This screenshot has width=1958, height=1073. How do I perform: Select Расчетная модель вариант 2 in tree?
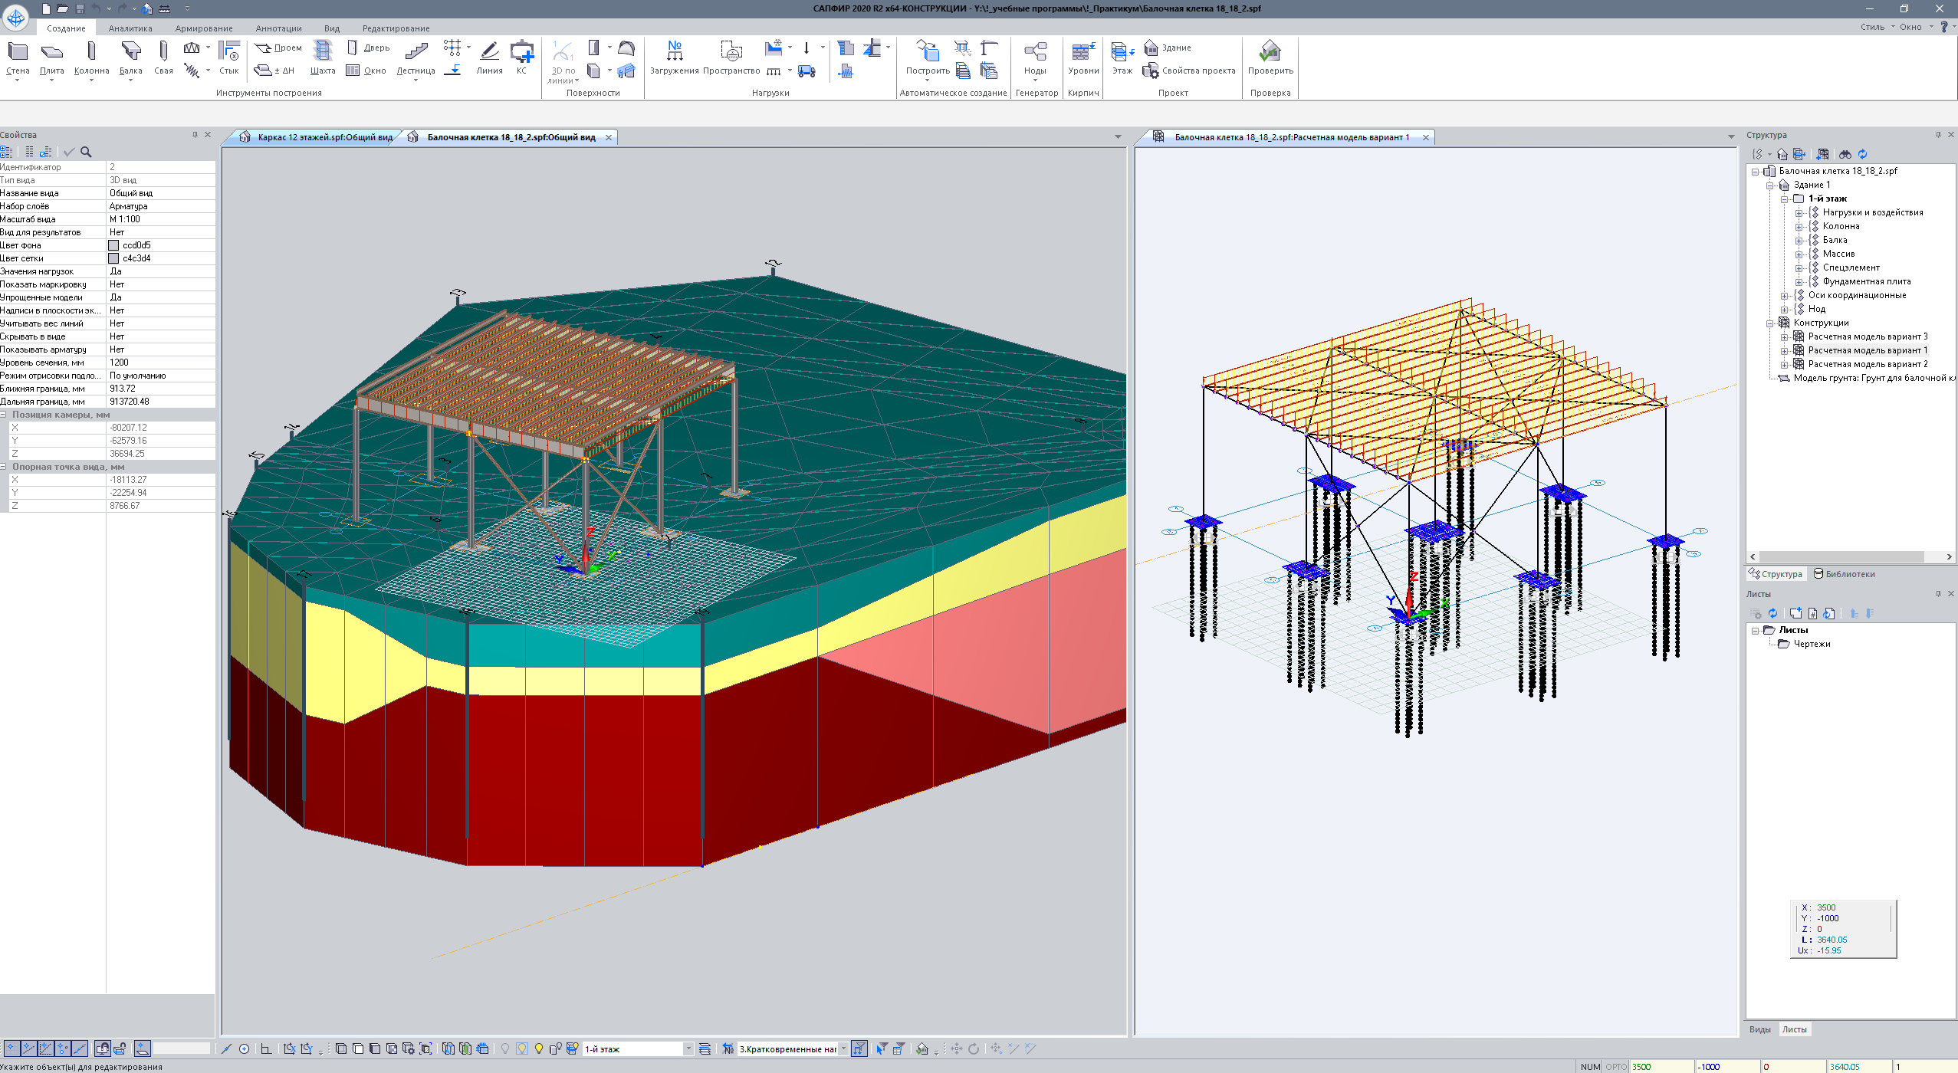[x=1868, y=365]
